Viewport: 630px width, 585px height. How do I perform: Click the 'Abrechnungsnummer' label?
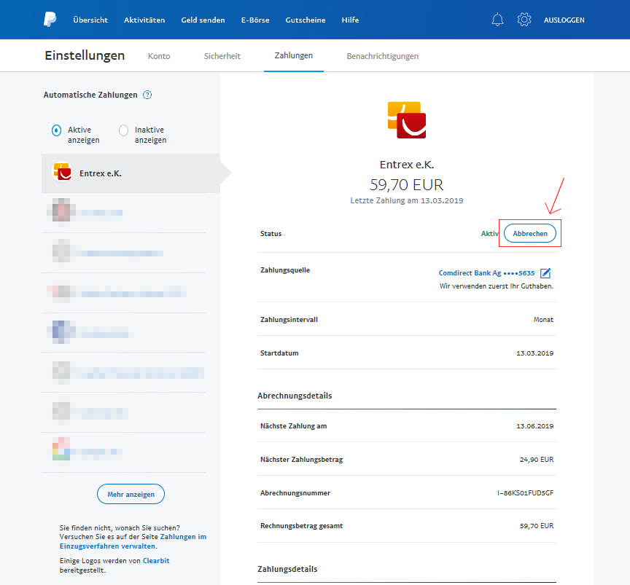click(295, 492)
